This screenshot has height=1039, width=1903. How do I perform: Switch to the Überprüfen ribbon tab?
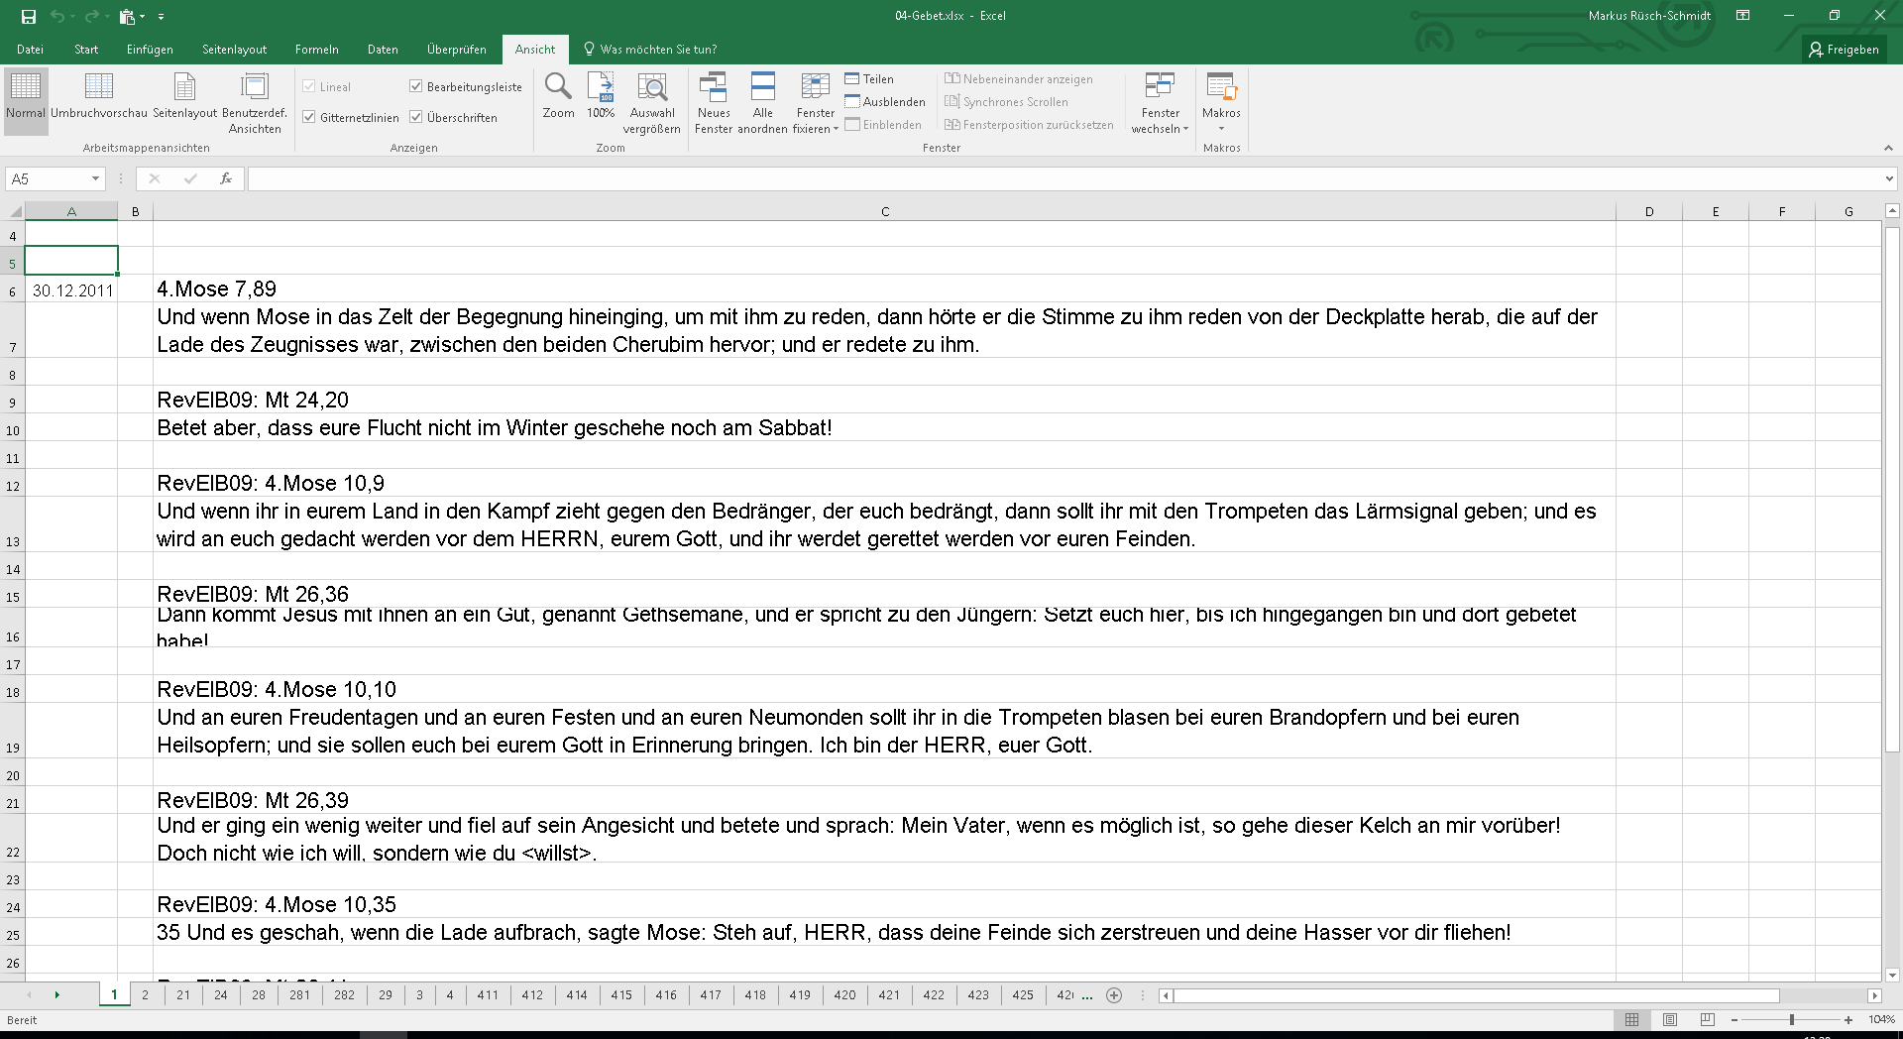tap(457, 50)
